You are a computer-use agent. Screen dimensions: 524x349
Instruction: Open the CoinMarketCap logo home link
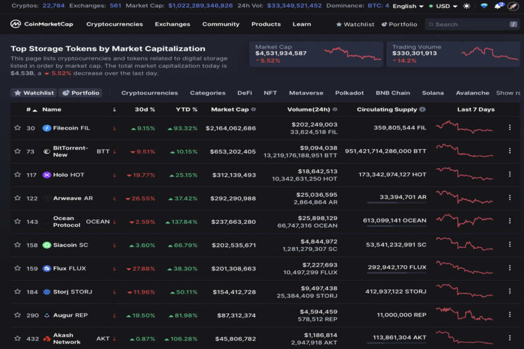(x=42, y=24)
